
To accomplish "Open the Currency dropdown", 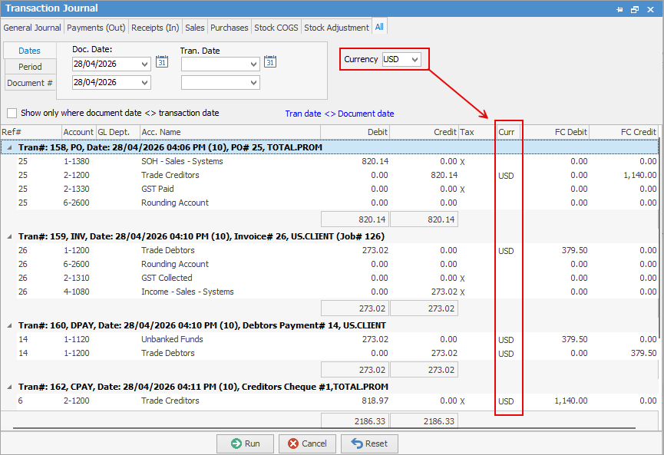I will pos(415,60).
